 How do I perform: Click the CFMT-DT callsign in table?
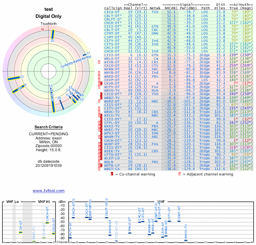(112, 33)
